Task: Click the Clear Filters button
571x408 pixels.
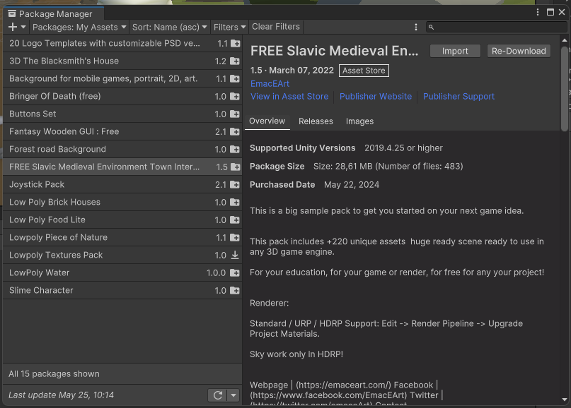Action: point(276,27)
